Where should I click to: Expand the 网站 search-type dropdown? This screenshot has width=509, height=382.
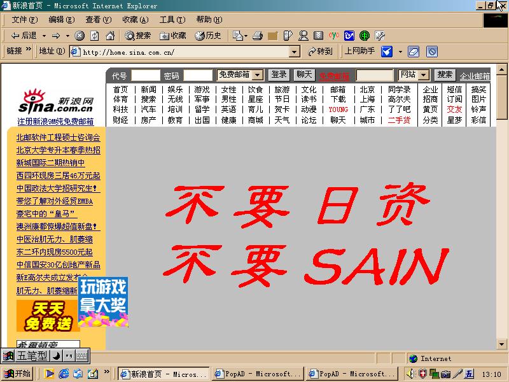[423, 75]
